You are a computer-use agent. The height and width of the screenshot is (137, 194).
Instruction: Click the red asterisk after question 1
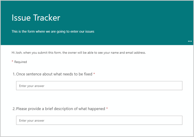tap(94, 74)
